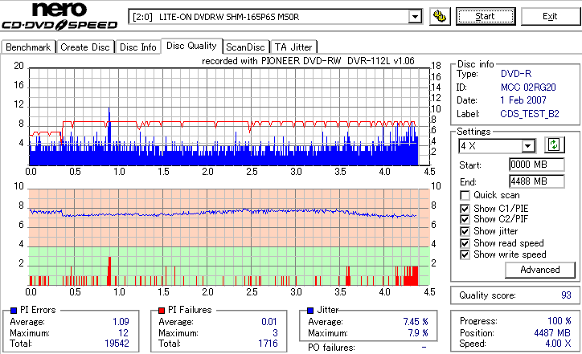Click the PI Errors average 1.09
The width and height of the screenshot is (582, 354).
(x=121, y=322)
